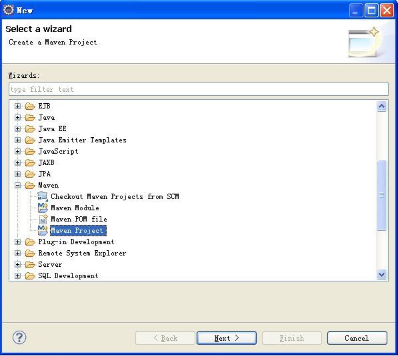Select the Maven Module wizard

75,208
